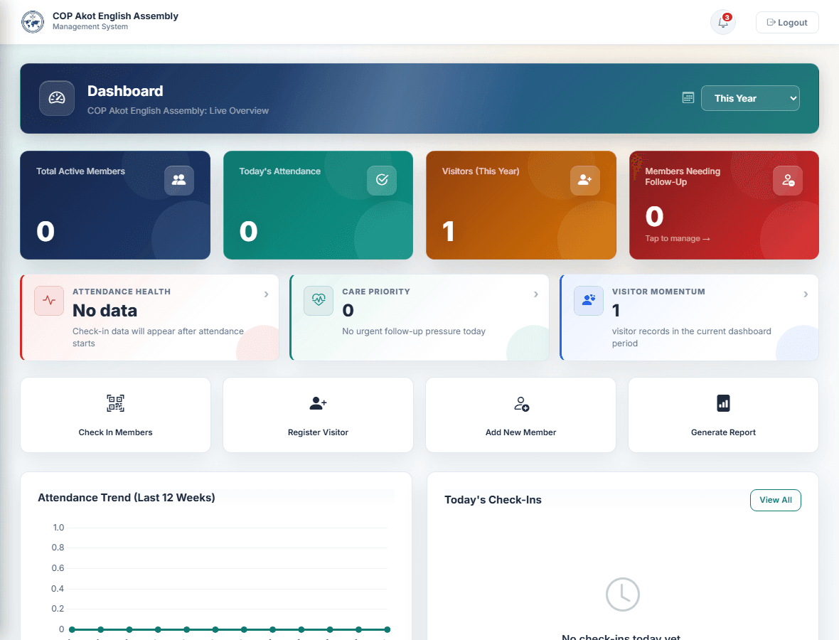The height and width of the screenshot is (640, 839).
Task: Expand Visitor Momentum with its chevron
Action: [x=806, y=294]
